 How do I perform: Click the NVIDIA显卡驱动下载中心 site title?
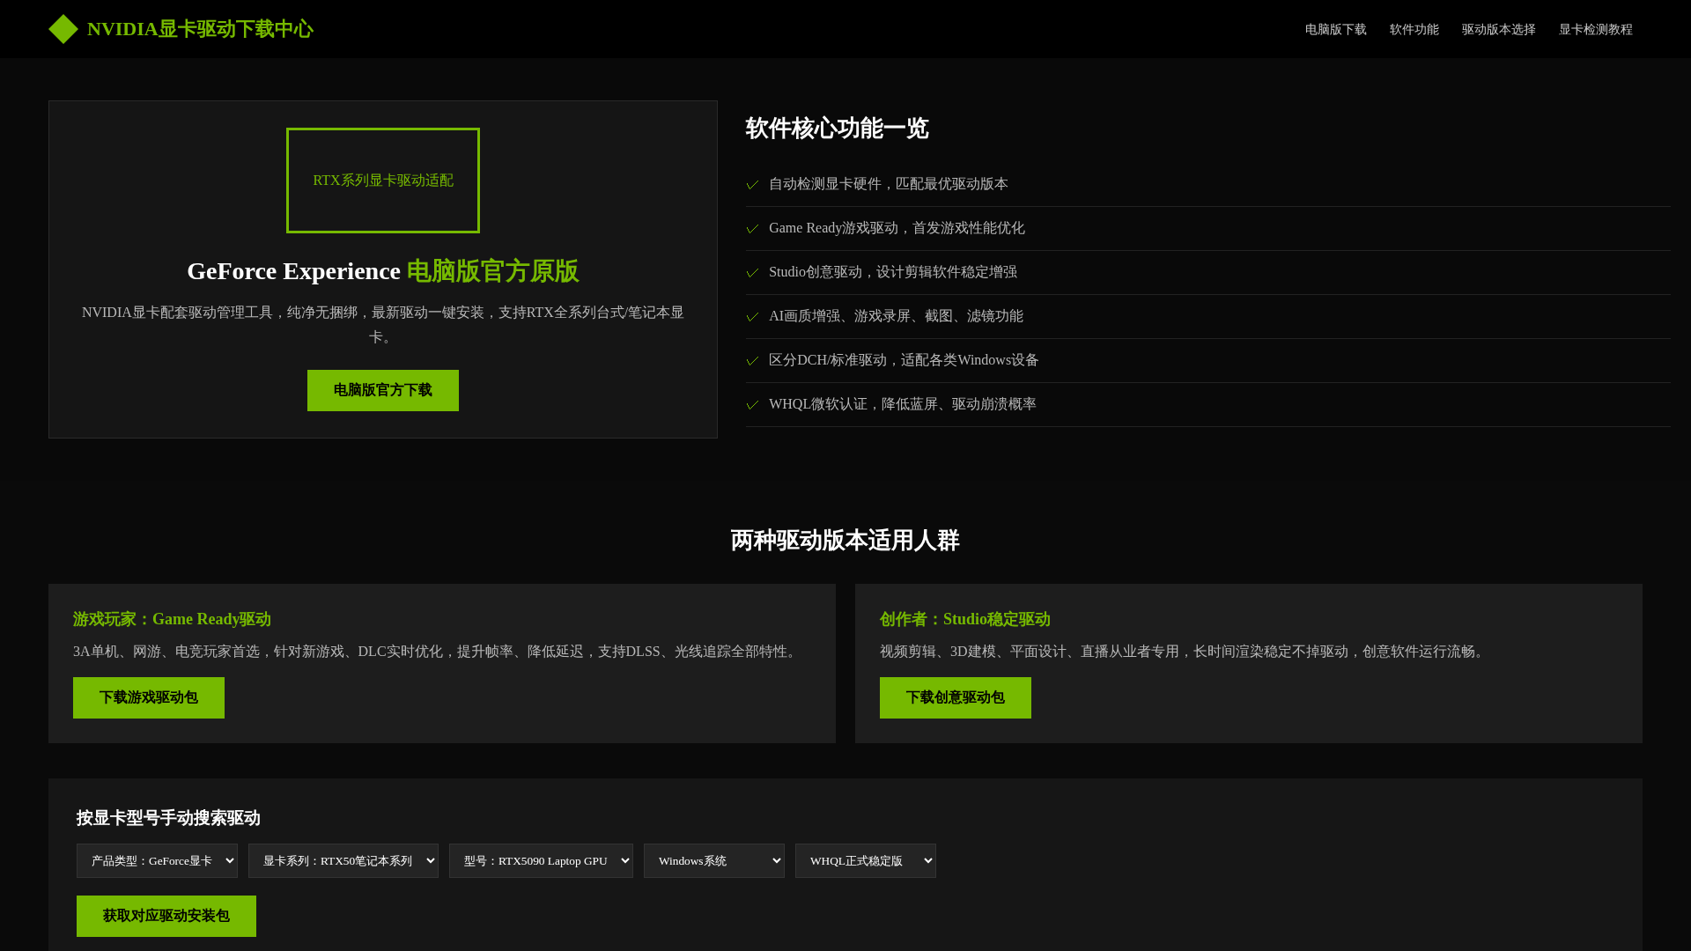[x=200, y=29]
